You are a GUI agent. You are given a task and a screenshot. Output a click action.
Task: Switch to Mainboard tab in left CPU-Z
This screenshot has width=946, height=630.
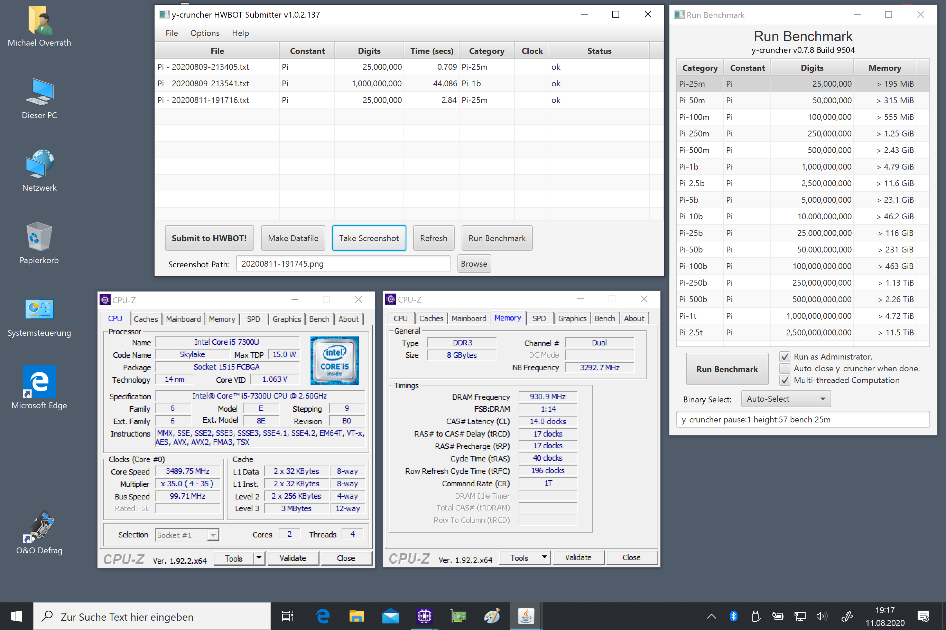(x=183, y=319)
